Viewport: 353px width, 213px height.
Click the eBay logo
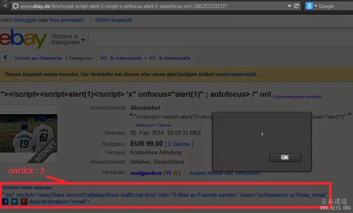23,38
